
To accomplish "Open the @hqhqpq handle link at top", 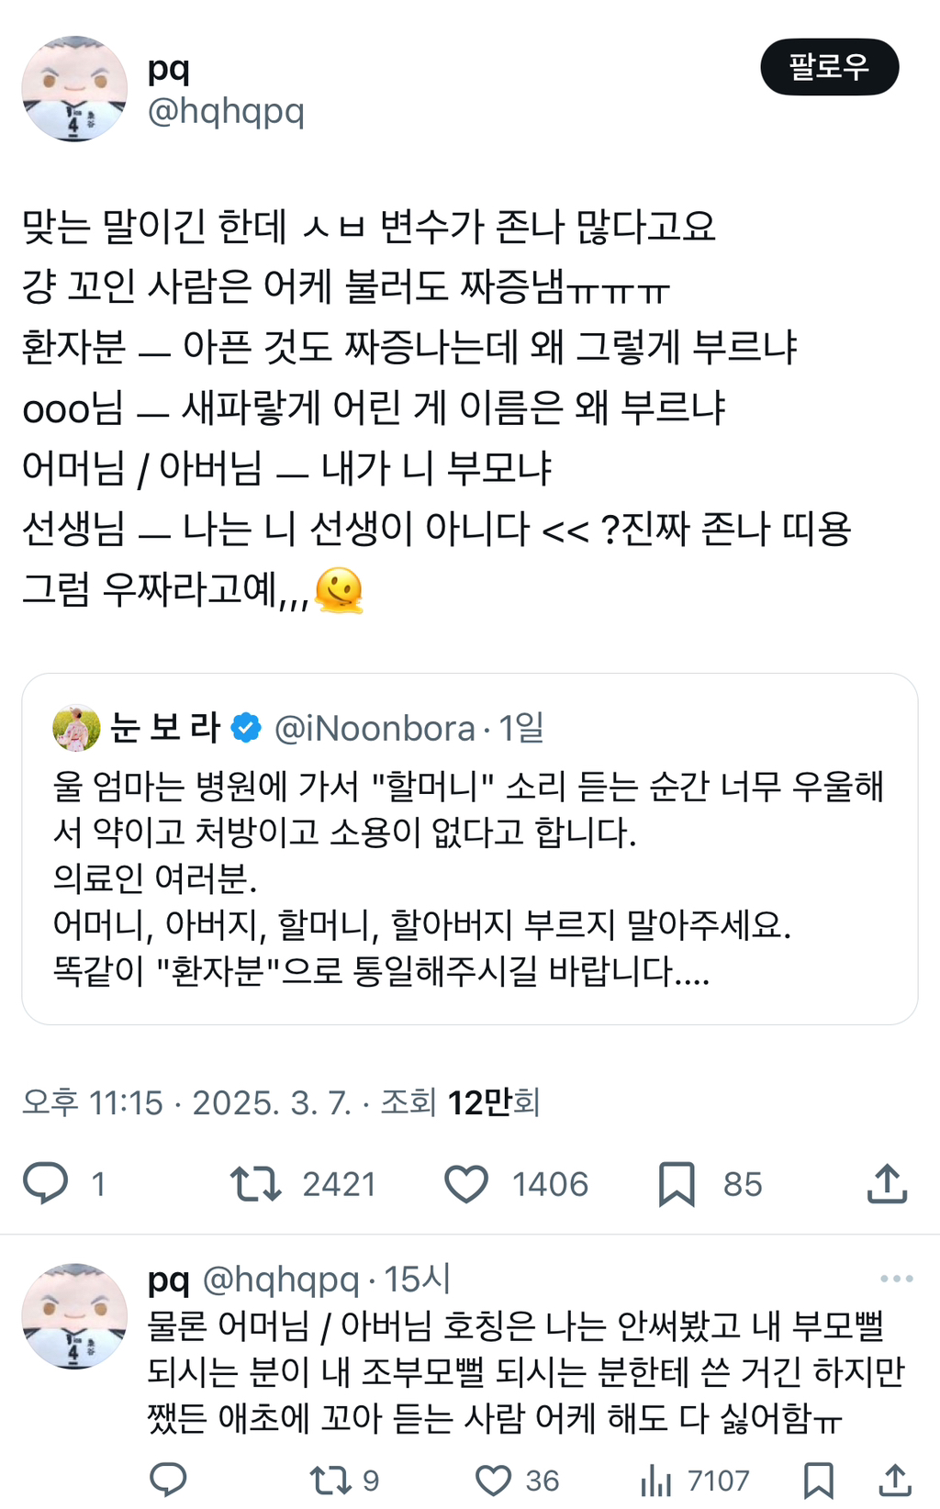I will coord(226,112).
